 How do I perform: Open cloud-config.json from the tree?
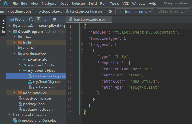coord(37,98)
